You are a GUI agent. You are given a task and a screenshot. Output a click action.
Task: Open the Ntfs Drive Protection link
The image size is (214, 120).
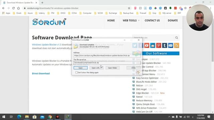(x=146, y=108)
